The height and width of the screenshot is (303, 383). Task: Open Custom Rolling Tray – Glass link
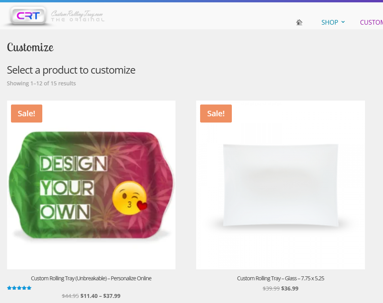(x=280, y=278)
